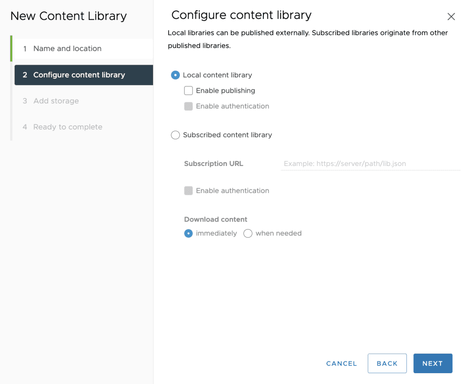464x384 pixels.
Task: Open step 2 Configure content library
Action: coord(83,75)
